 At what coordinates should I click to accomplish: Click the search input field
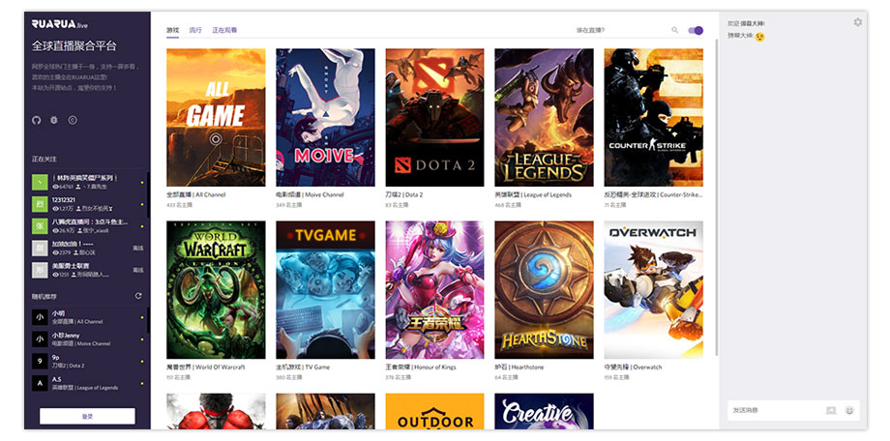621,30
